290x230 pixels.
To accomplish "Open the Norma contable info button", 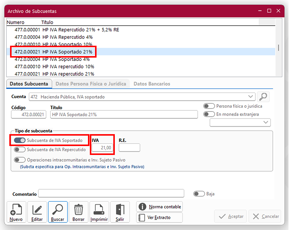I will tap(160, 207).
